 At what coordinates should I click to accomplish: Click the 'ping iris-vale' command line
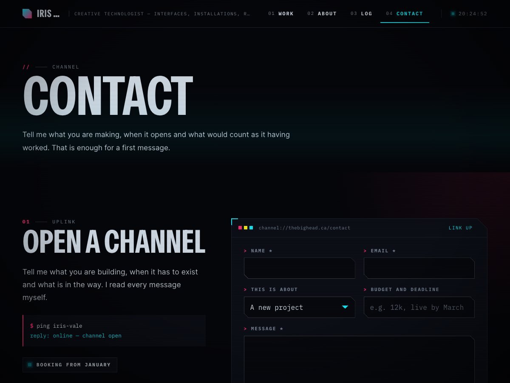[x=56, y=326]
